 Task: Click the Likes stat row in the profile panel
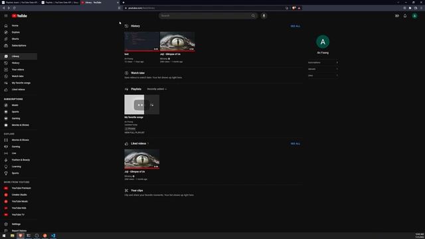point(323,76)
